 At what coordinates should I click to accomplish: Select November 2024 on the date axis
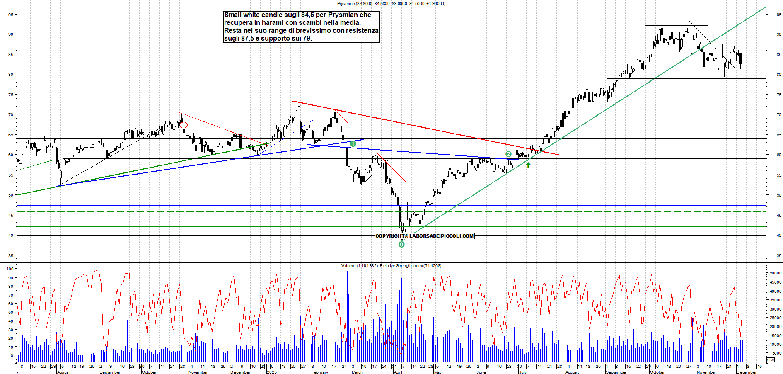click(x=198, y=372)
